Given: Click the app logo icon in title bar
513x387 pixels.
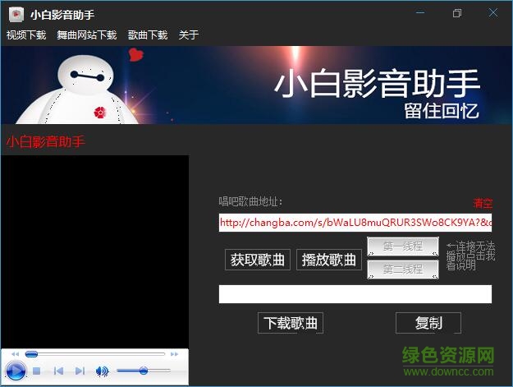Looking at the screenshot, I should coord(16,14).
